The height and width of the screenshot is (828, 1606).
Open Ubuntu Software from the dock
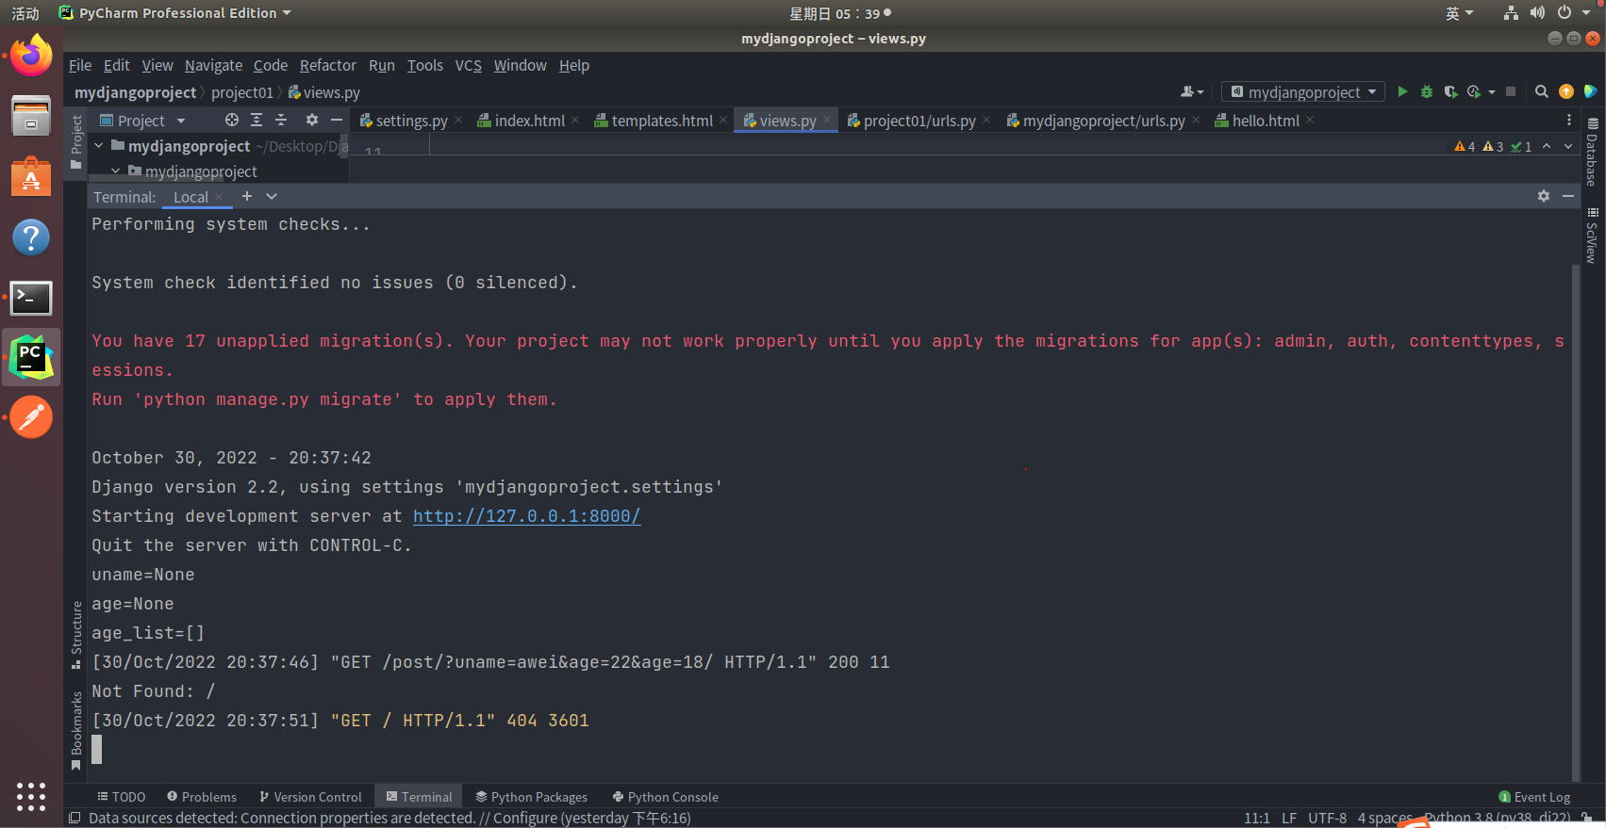(31, 177)
